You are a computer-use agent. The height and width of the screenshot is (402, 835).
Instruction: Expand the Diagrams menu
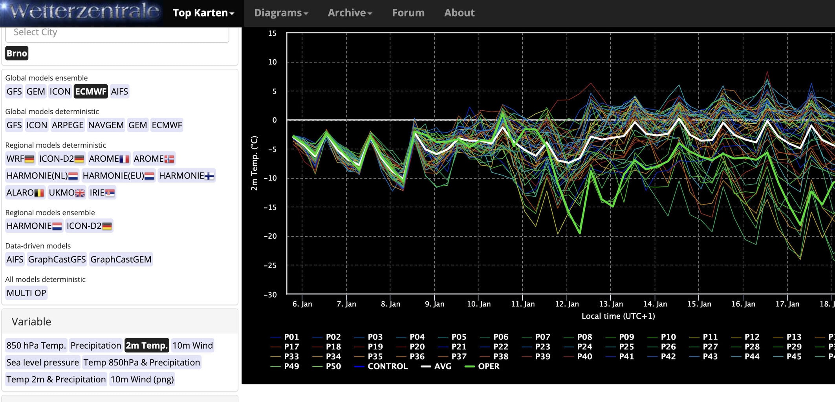click(281, 13)
